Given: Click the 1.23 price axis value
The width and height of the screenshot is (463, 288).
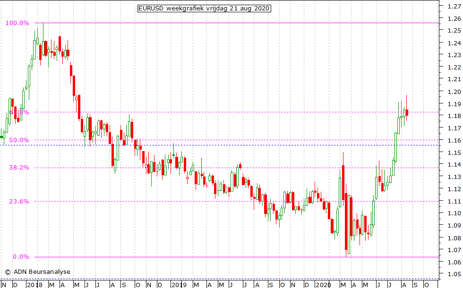Looking at the screenshot, I should 454,55.
